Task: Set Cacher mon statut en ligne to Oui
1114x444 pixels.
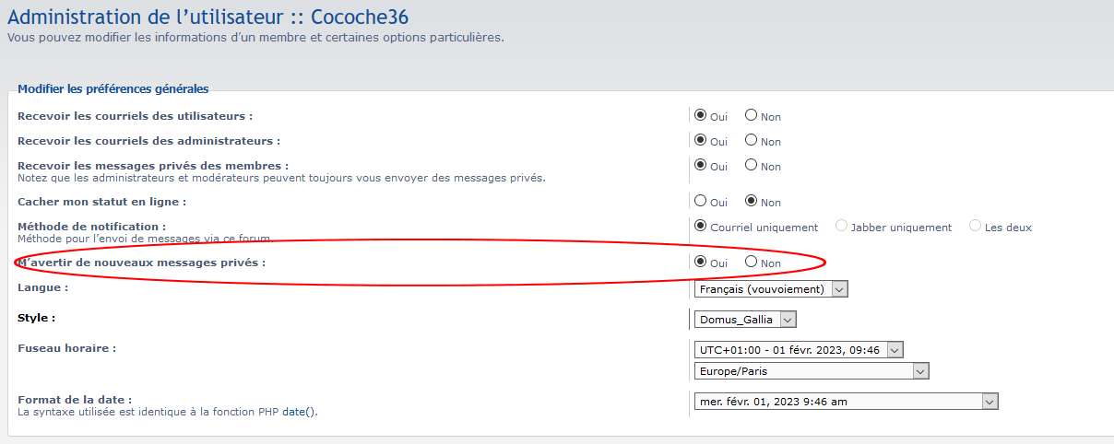Action: tap(701, 201)
